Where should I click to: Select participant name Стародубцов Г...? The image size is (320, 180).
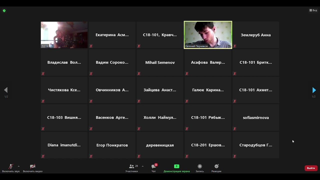[x=256, y=145]
